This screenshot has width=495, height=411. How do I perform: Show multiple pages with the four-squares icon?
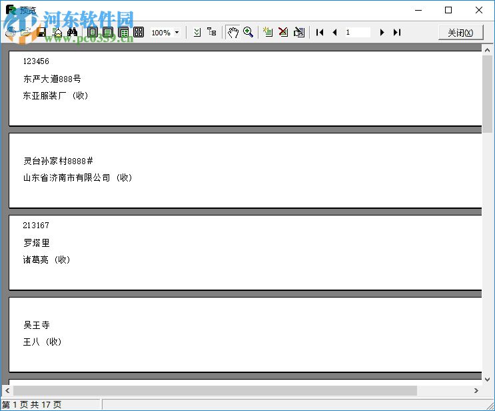139,32
